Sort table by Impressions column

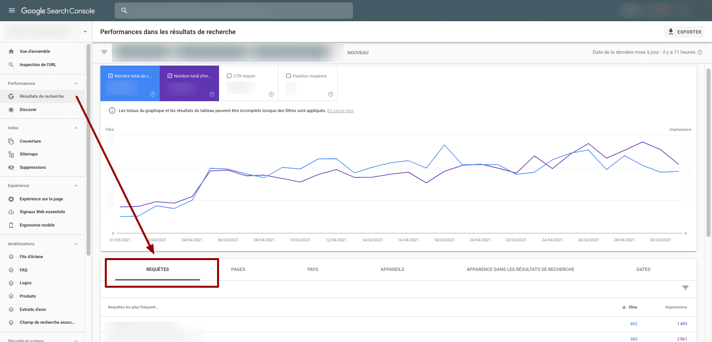676,307
